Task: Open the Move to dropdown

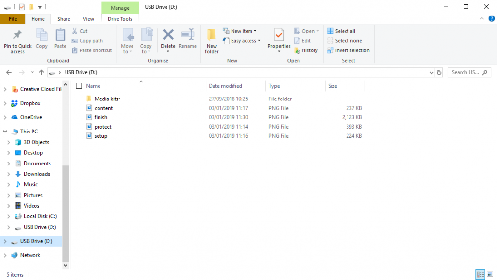Action: click(127, 49)
